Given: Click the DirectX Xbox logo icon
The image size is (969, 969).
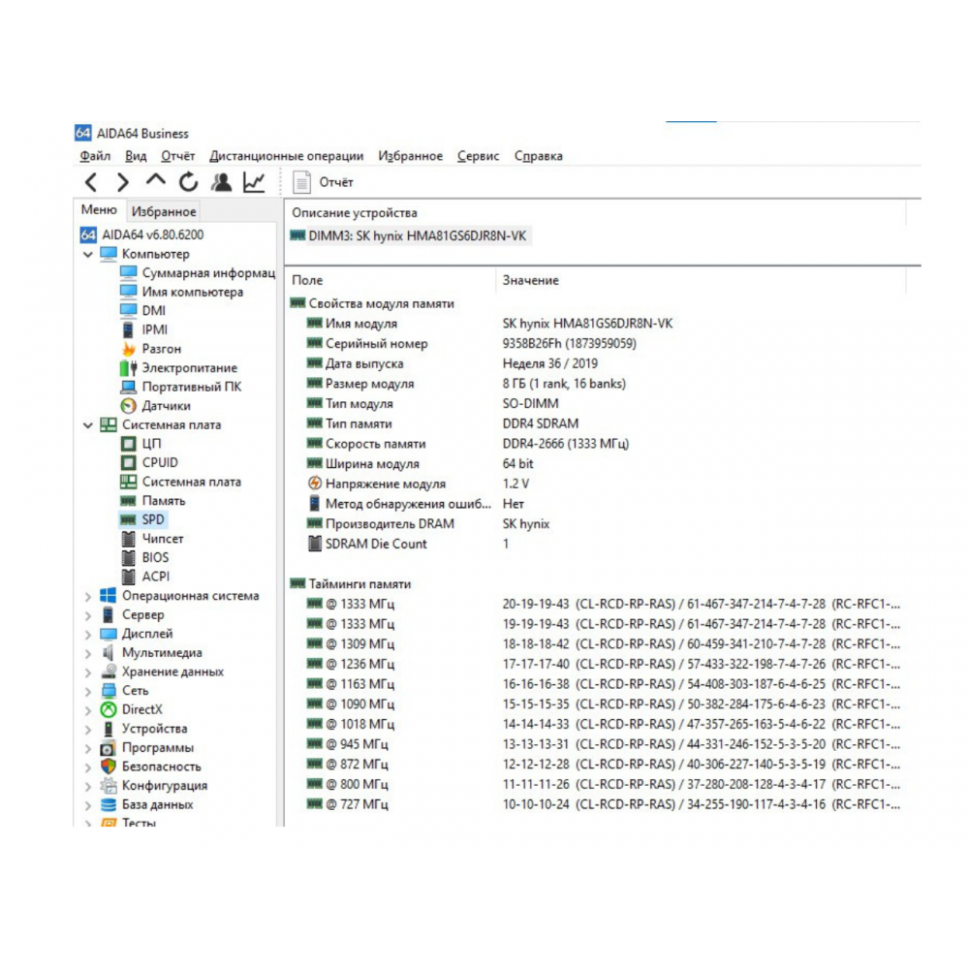Looking at the screenshot, I should tap(109, 710).
